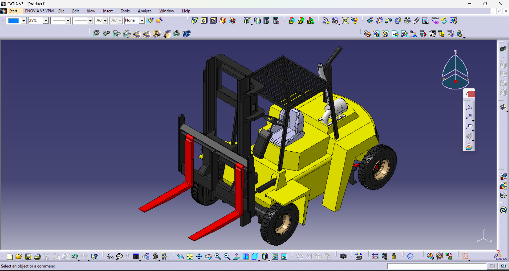Expand the 25% transparency dropdown
Viewport: 509px width, 271px height.
coord(46,21)
